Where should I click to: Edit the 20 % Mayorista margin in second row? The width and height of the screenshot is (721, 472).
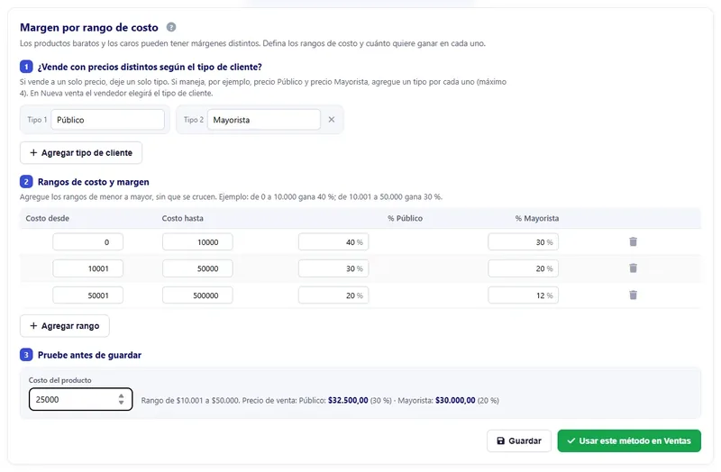click(x=524, y=268)
